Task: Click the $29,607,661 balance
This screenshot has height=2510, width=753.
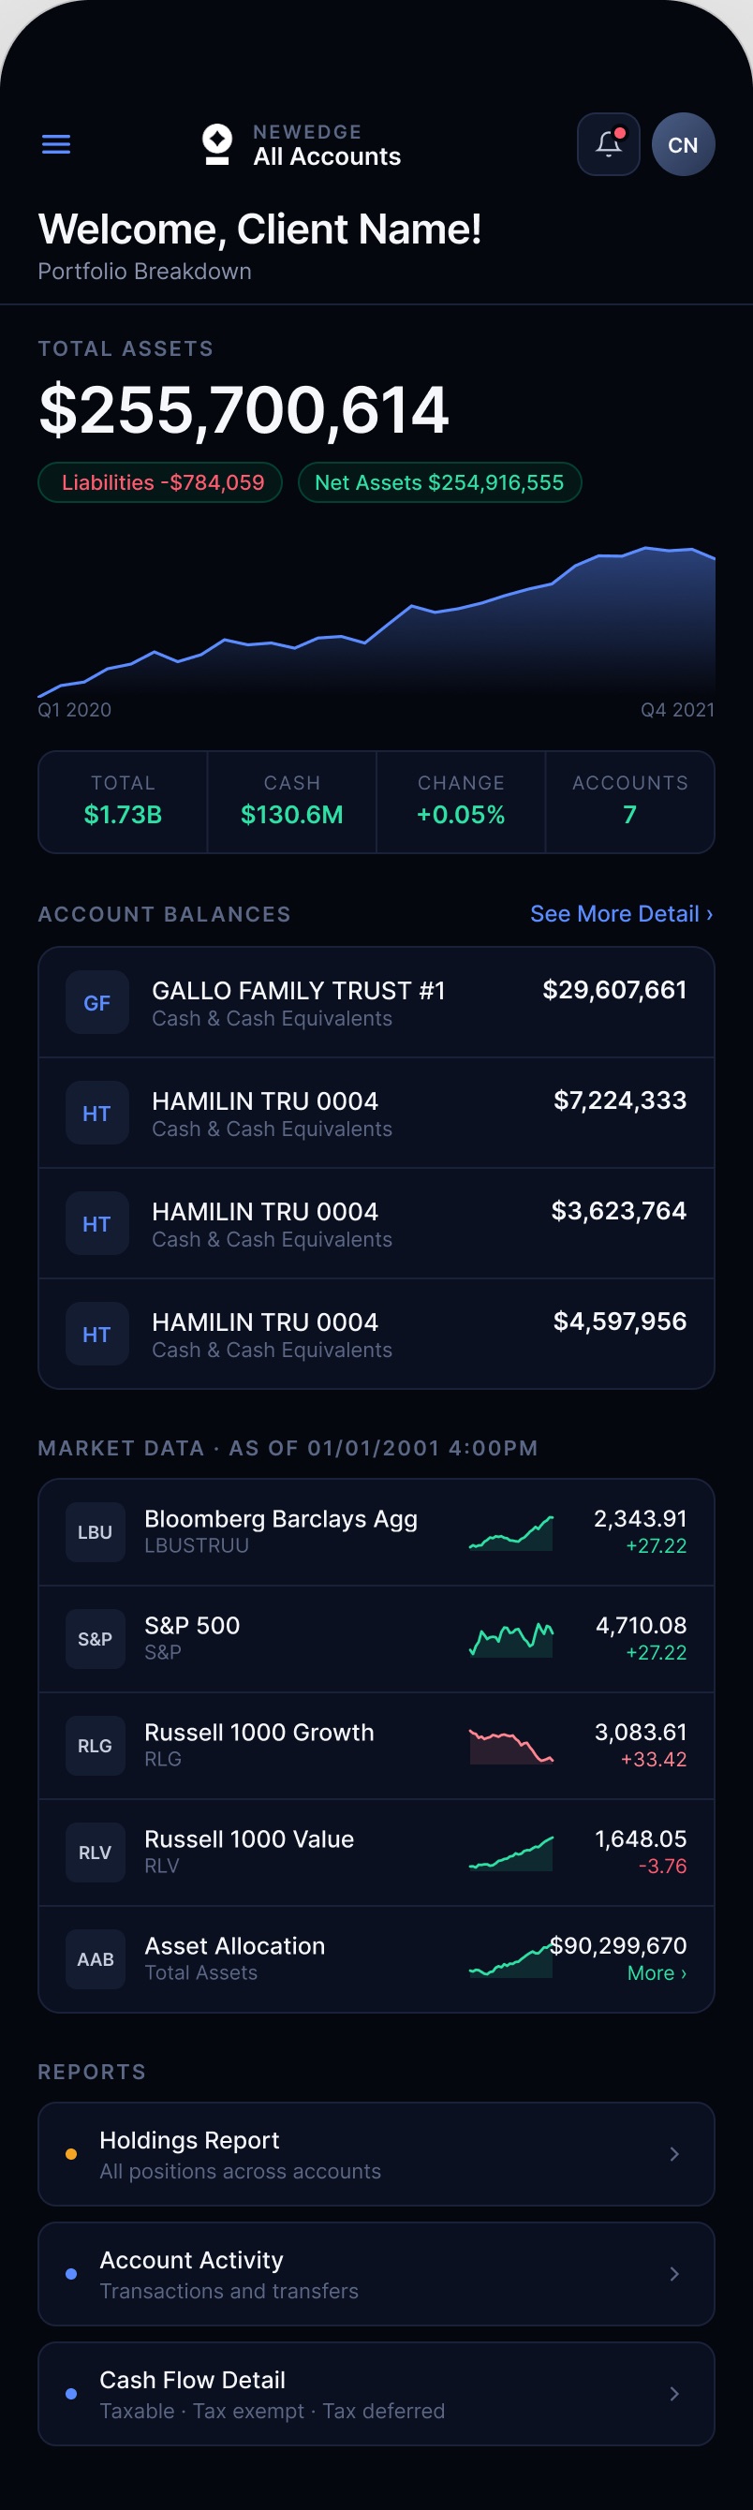Action: [x=614, y=990]
